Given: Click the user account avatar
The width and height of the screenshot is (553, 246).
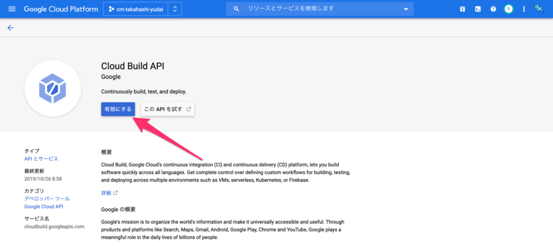Looking at the screenshot, I should click(539, 9).
